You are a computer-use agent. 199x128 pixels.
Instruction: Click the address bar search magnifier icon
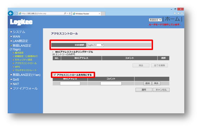[x=65, y=13]
